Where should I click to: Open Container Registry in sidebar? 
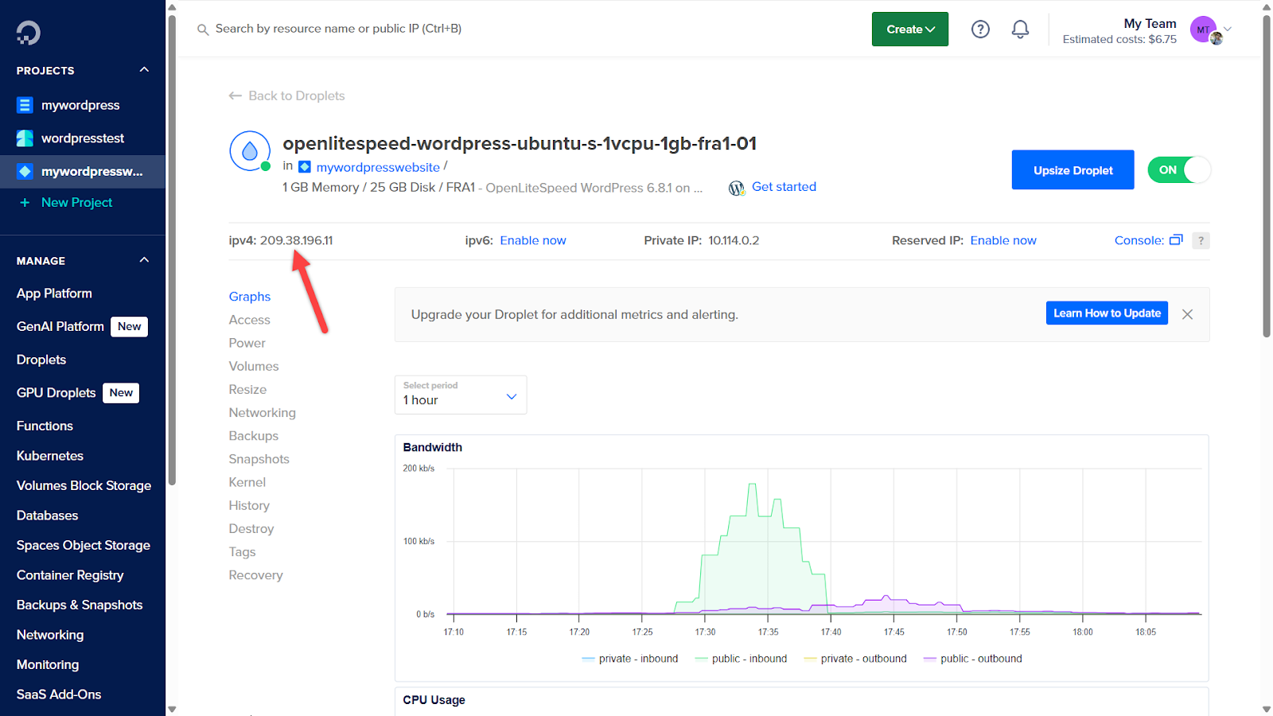70,575
